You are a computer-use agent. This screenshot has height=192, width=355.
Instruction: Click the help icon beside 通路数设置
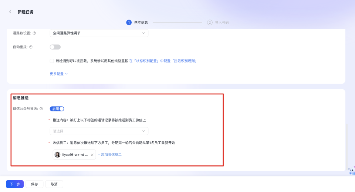point(34,33)
